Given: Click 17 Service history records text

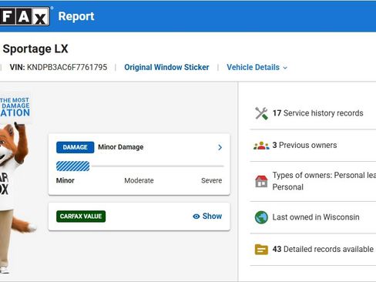Looking at the screenshot, I should click(318, 113).
